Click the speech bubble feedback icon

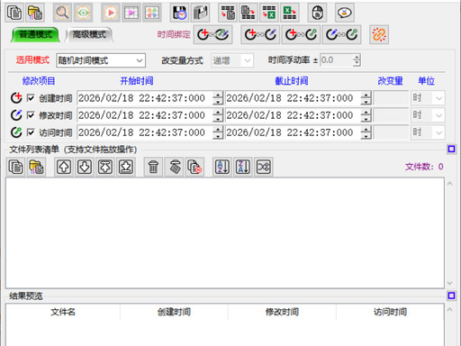point(345,13)
